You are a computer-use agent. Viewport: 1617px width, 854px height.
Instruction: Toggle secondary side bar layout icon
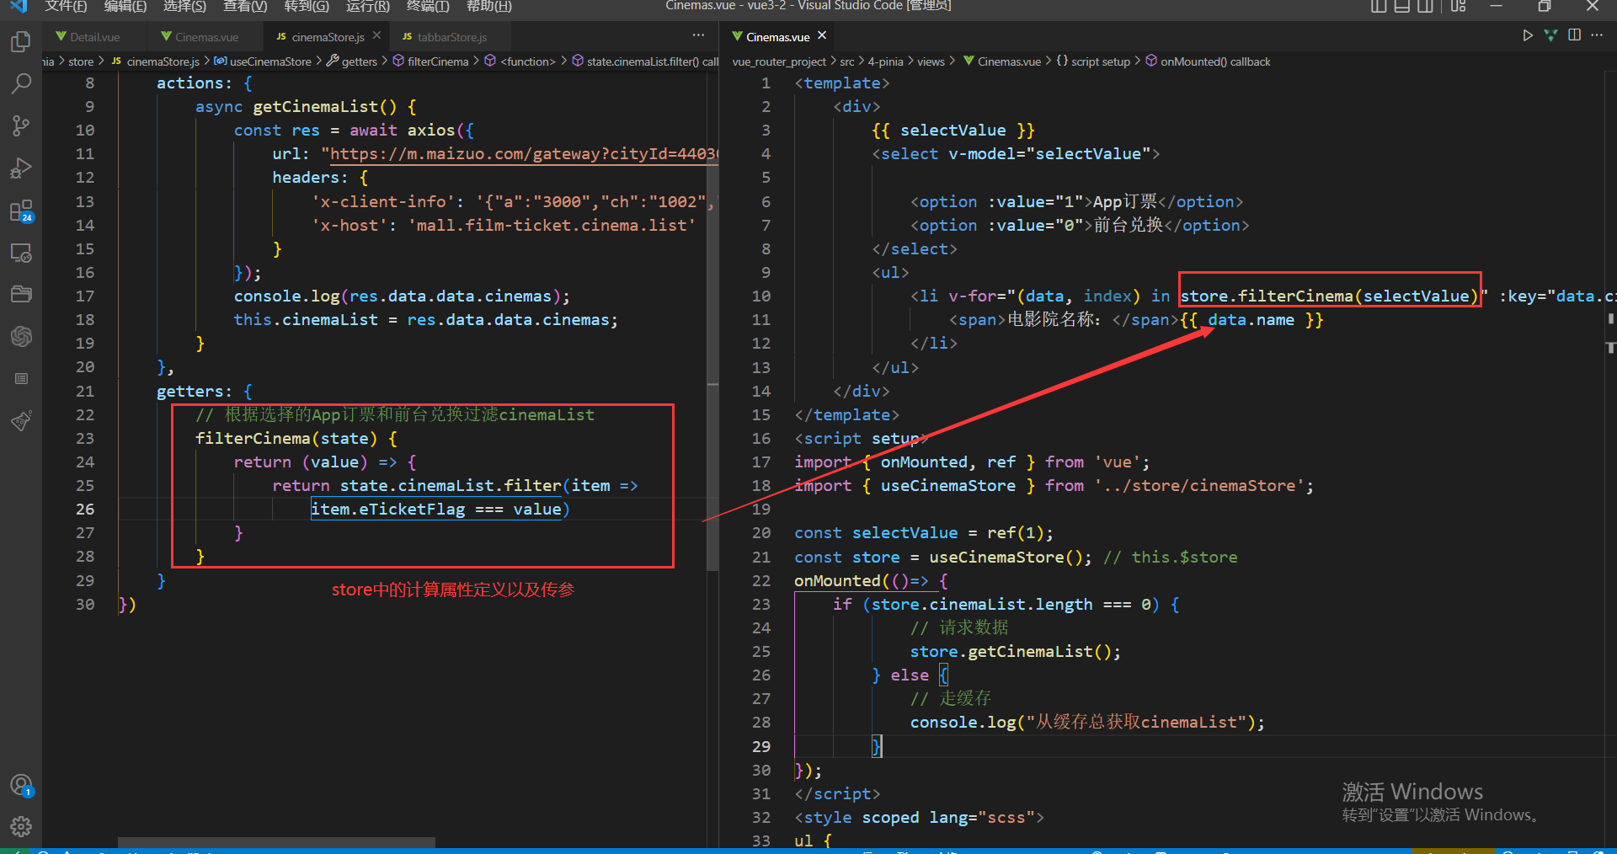(x=1425, y=6)
